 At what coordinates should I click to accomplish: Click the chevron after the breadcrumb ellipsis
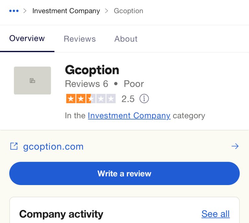[25, 11]
